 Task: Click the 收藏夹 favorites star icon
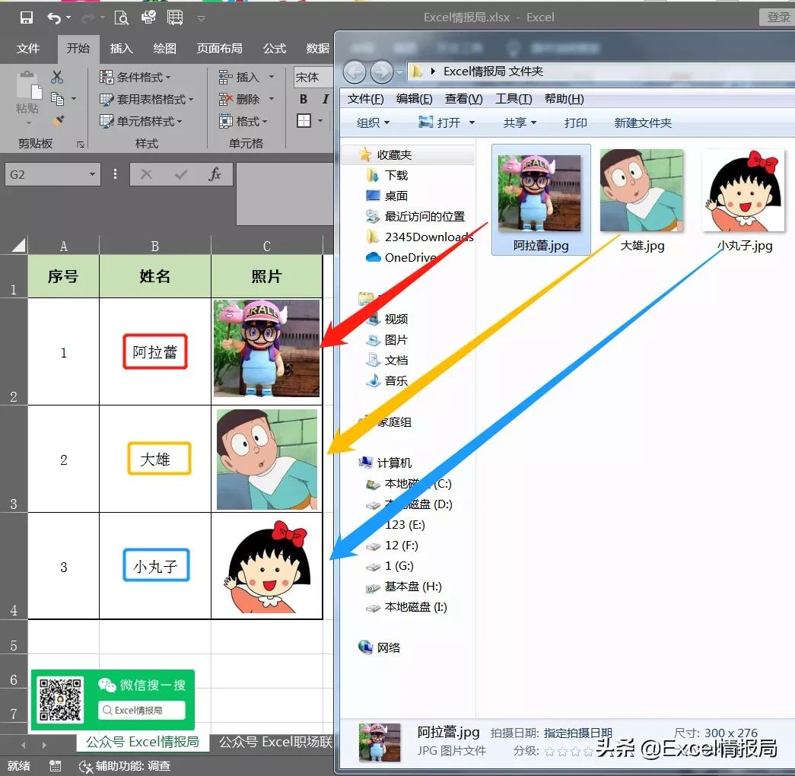point(365,154)
